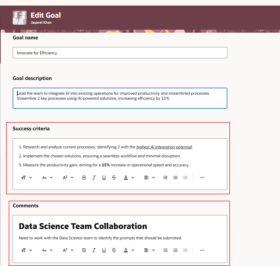Viewport: 280px width, 266px height.
Task: Toggle Bold in Success criteria toolbar
Action: tap(84, 177)
